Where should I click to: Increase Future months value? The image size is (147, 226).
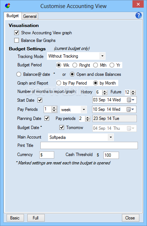click(133, 91)
